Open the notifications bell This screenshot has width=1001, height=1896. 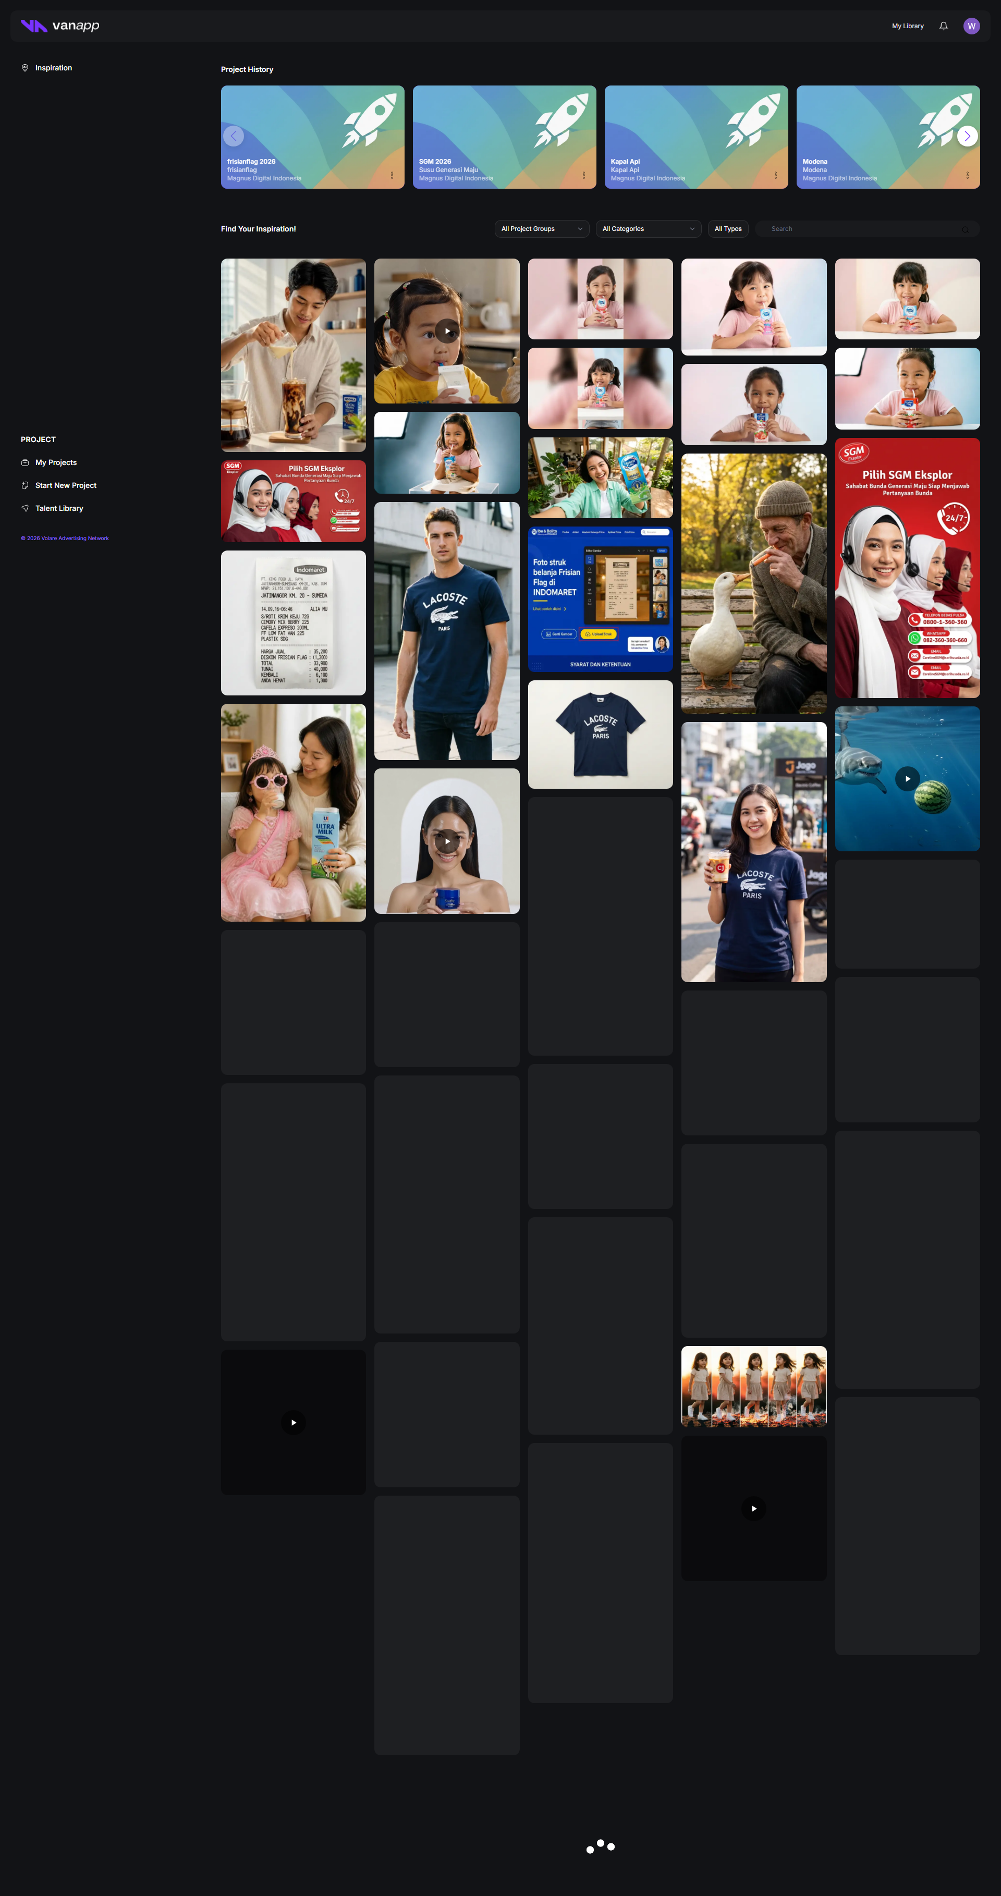[943, 26]
